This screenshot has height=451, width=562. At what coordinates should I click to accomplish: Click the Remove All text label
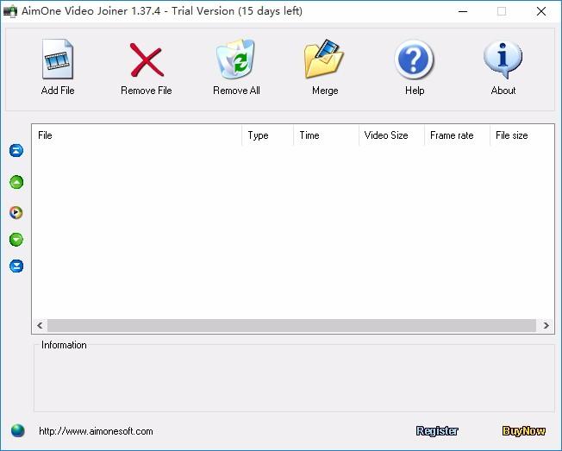(236, 91)
